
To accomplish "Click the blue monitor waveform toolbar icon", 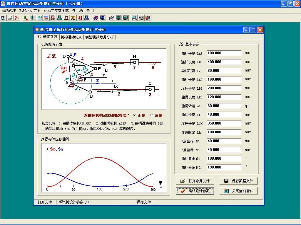I will coord(103,18).
